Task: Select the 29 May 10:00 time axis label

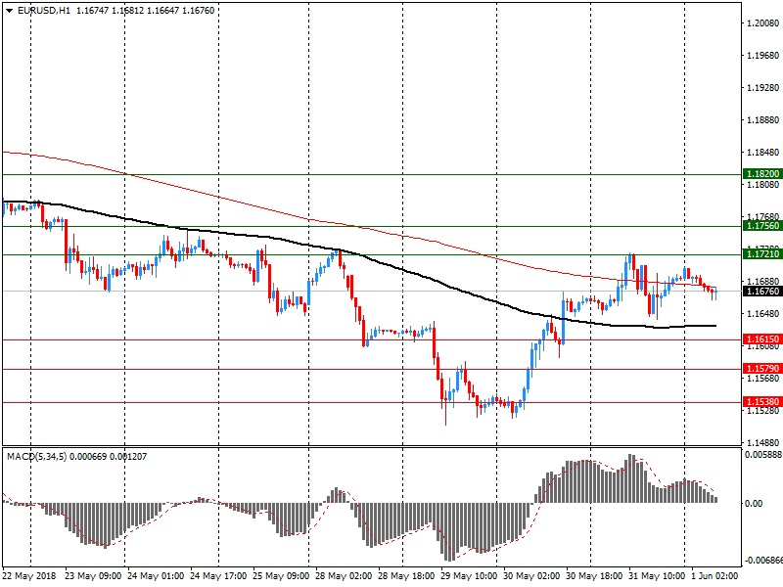Action: click(x=469, y=576)
